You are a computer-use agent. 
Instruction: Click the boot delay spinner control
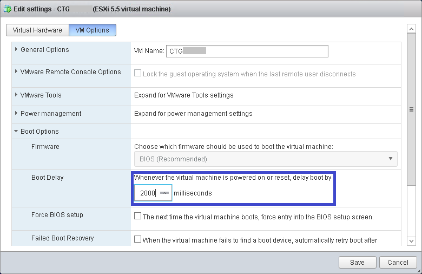[164, 193]
